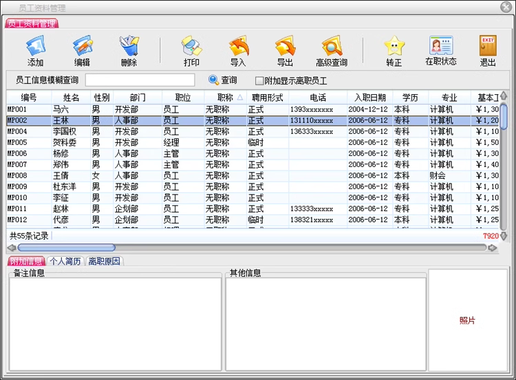Select employee row MP006 杨修

[252, 153]
